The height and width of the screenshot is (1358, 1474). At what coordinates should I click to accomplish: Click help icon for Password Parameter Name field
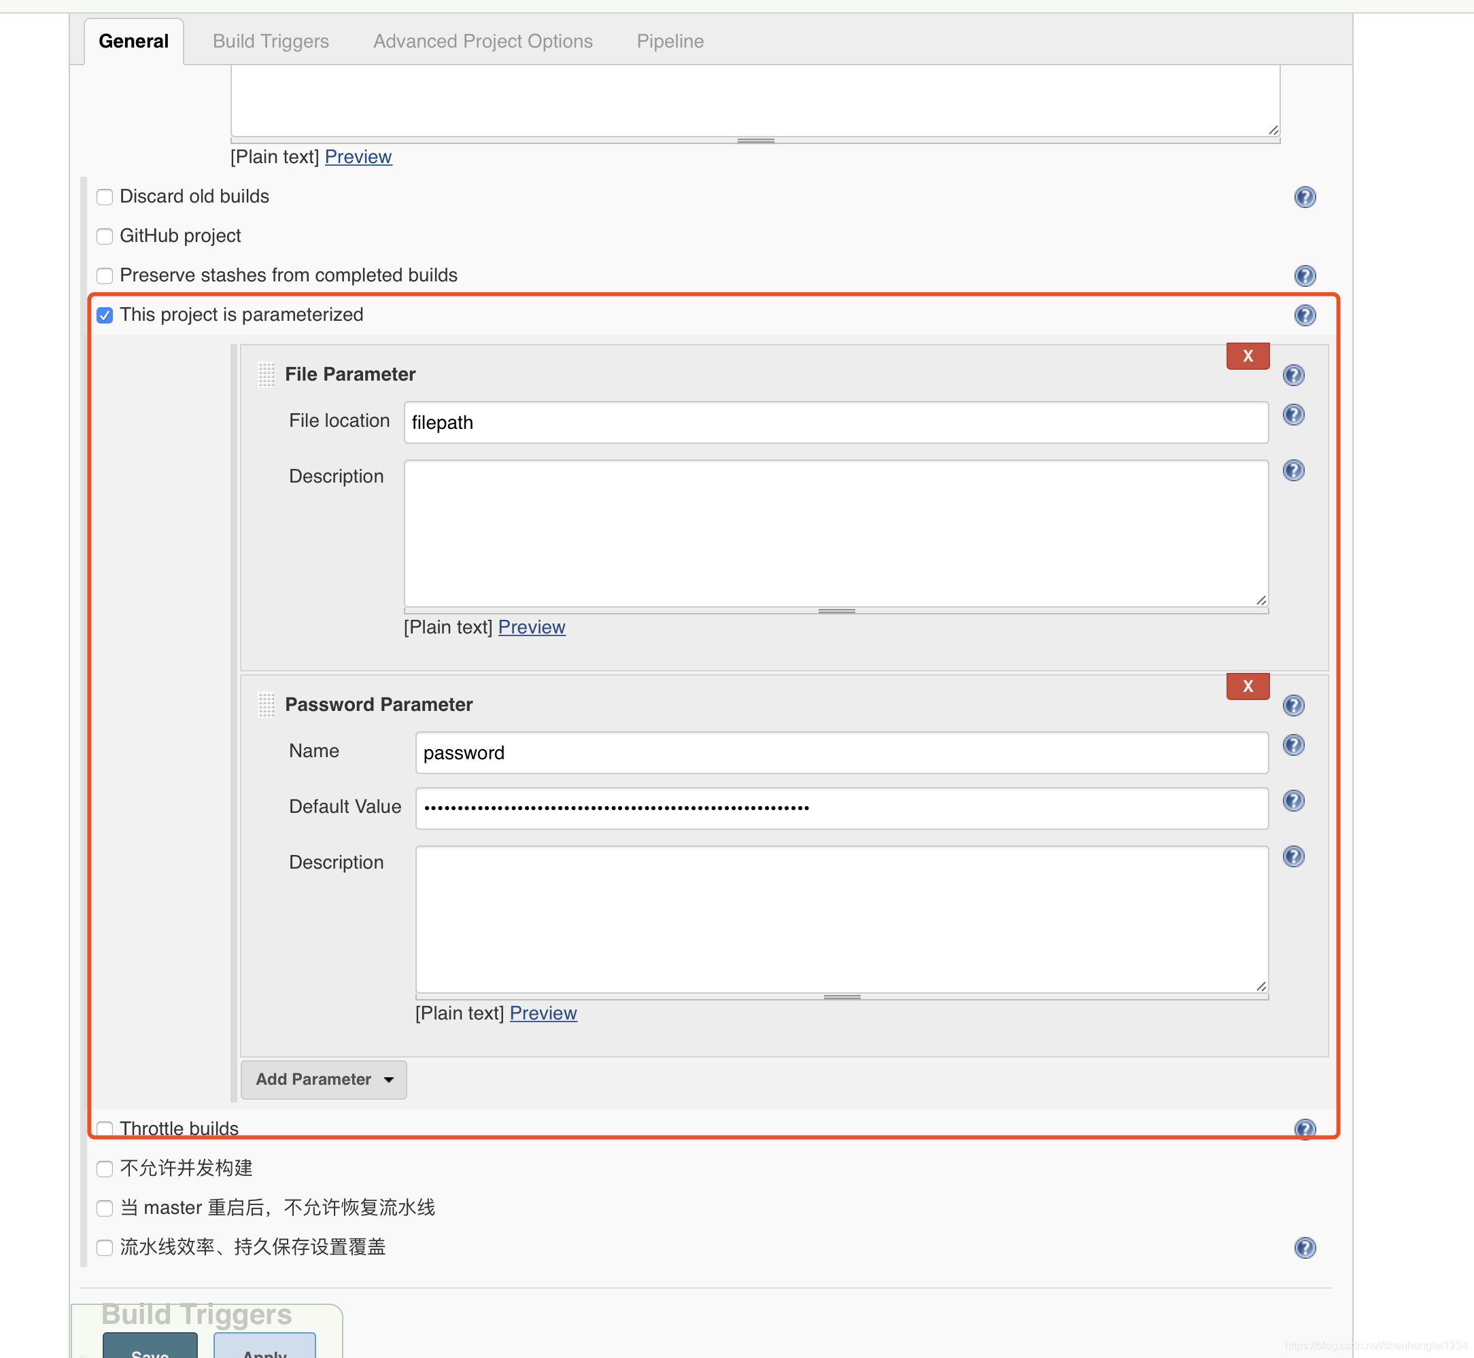(1293, 745)
